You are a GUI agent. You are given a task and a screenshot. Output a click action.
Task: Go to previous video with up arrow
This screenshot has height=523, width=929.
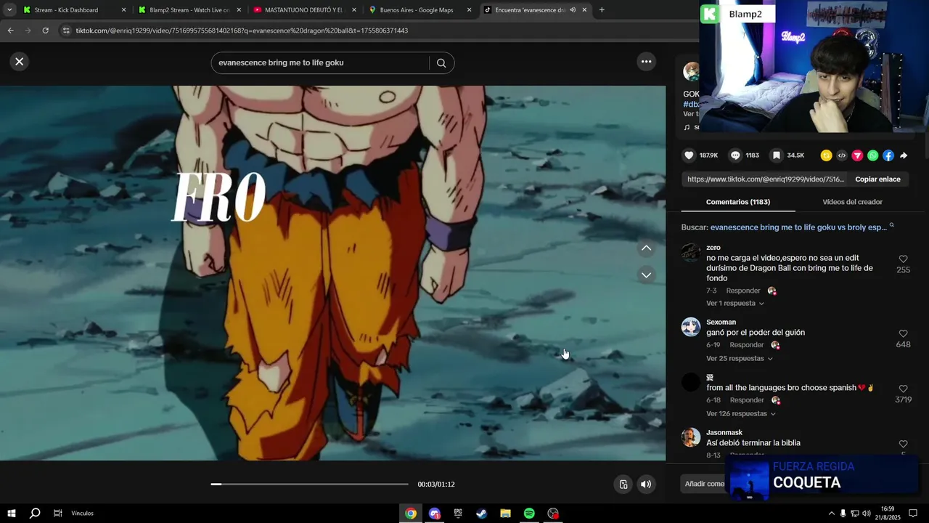coord(646,248)
